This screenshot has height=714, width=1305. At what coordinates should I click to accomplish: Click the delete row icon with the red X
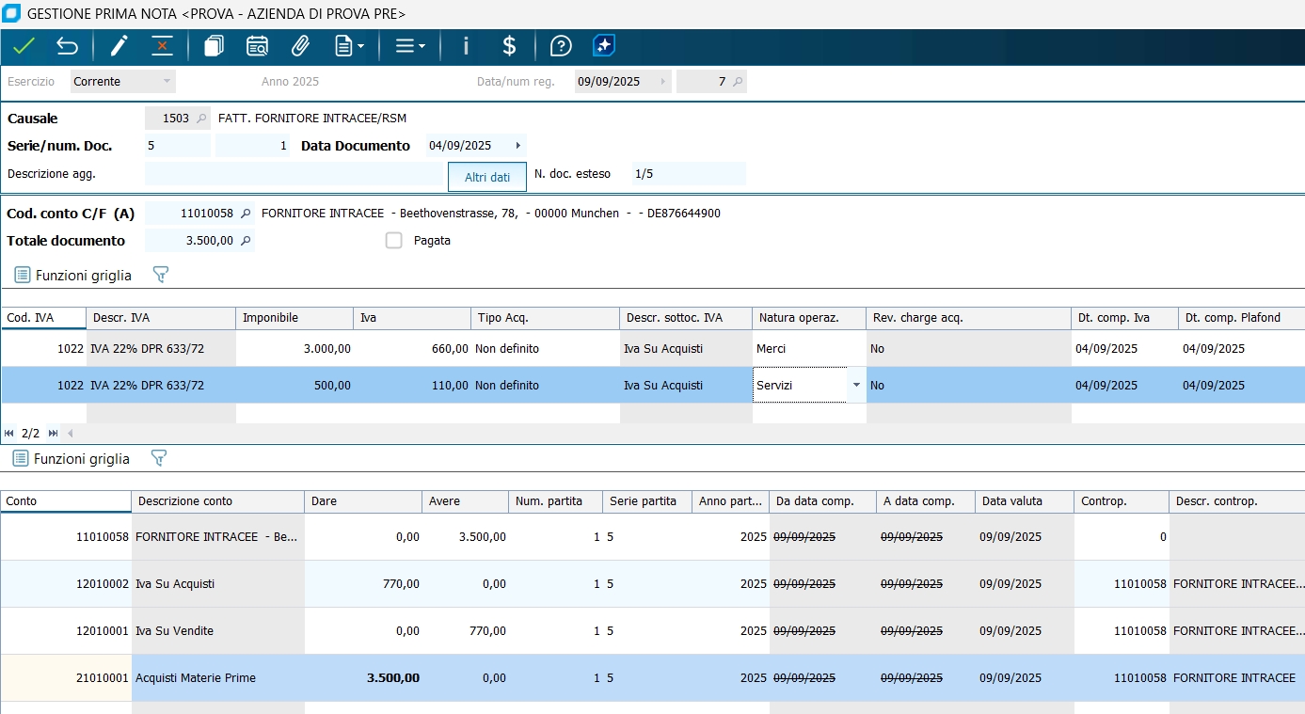pos(163,46)
